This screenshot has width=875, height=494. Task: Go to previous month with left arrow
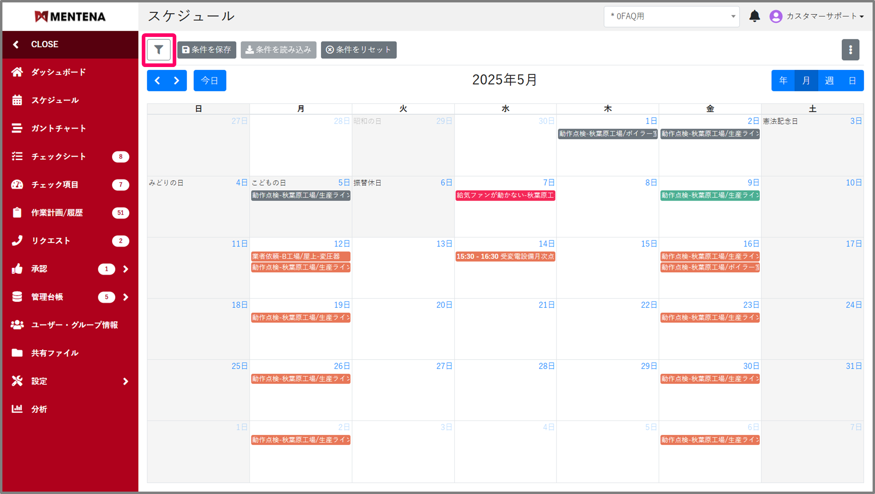coord(157,81)
